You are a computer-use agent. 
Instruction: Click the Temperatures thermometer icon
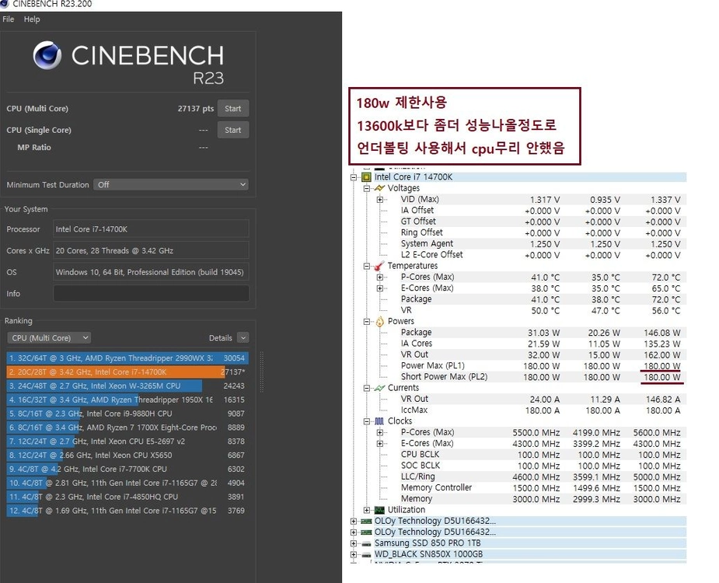tap(379, 266)
